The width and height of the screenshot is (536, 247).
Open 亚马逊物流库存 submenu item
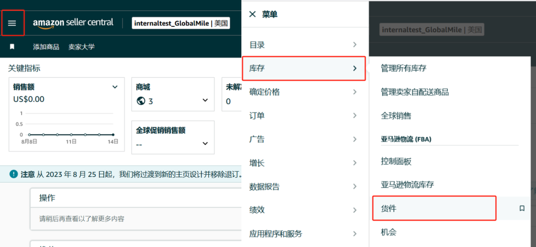[407, 185]
